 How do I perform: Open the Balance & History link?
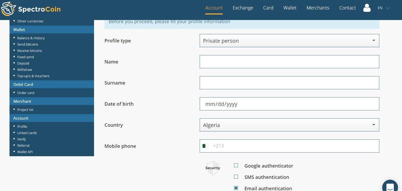click(x=31, y=38)
